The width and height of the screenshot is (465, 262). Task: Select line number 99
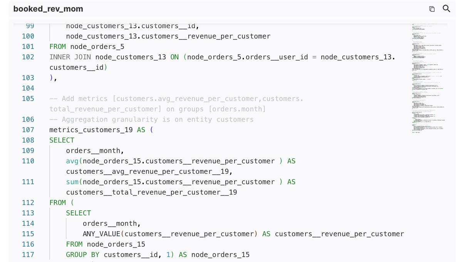[x=30, y=26]
